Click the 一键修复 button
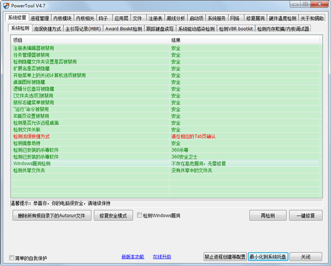 (306, 215)
